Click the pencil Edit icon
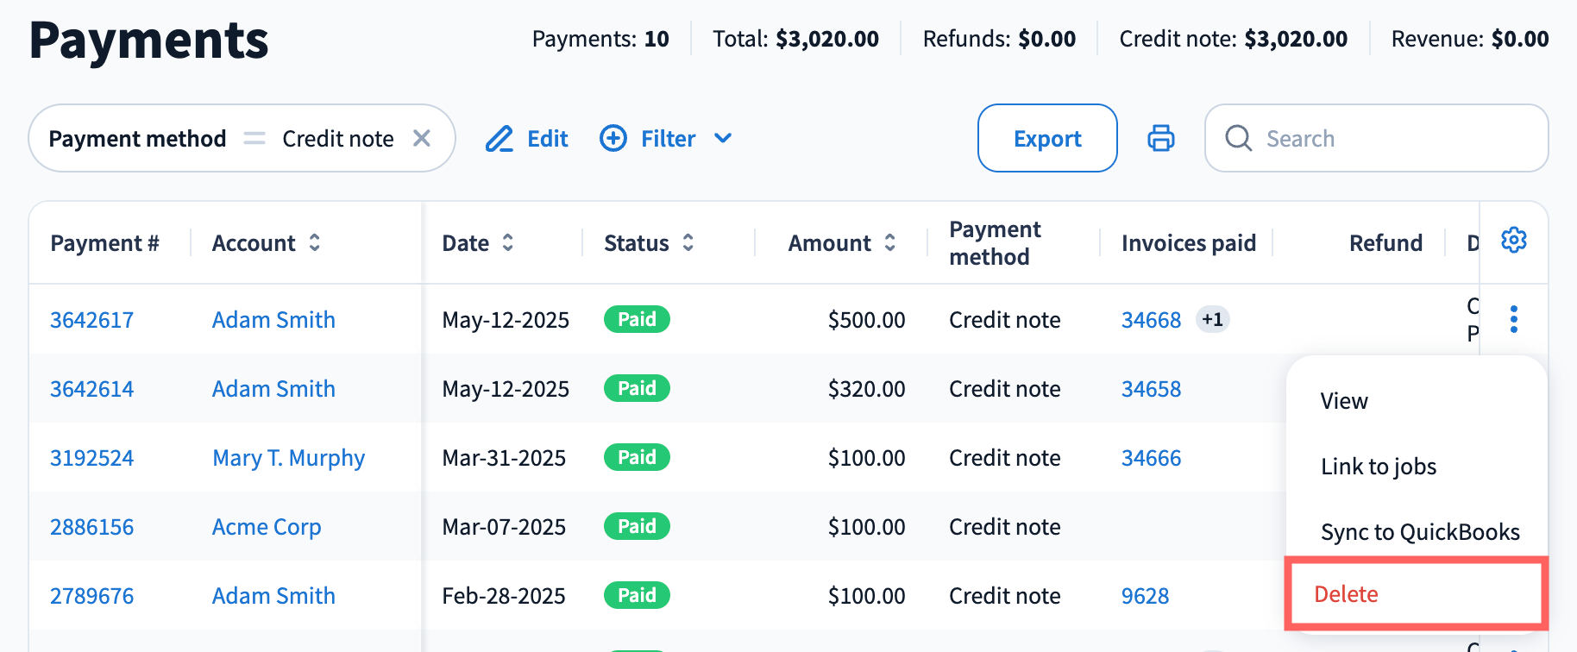 tap(499, 139)
